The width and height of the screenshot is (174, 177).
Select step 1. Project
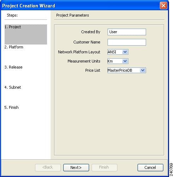point(26,34)
